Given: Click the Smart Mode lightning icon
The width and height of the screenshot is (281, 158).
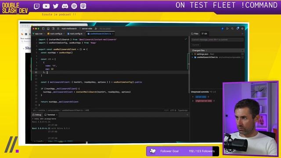Looking at the screenshot, I should pyautogui.click(x=223, y=29).
